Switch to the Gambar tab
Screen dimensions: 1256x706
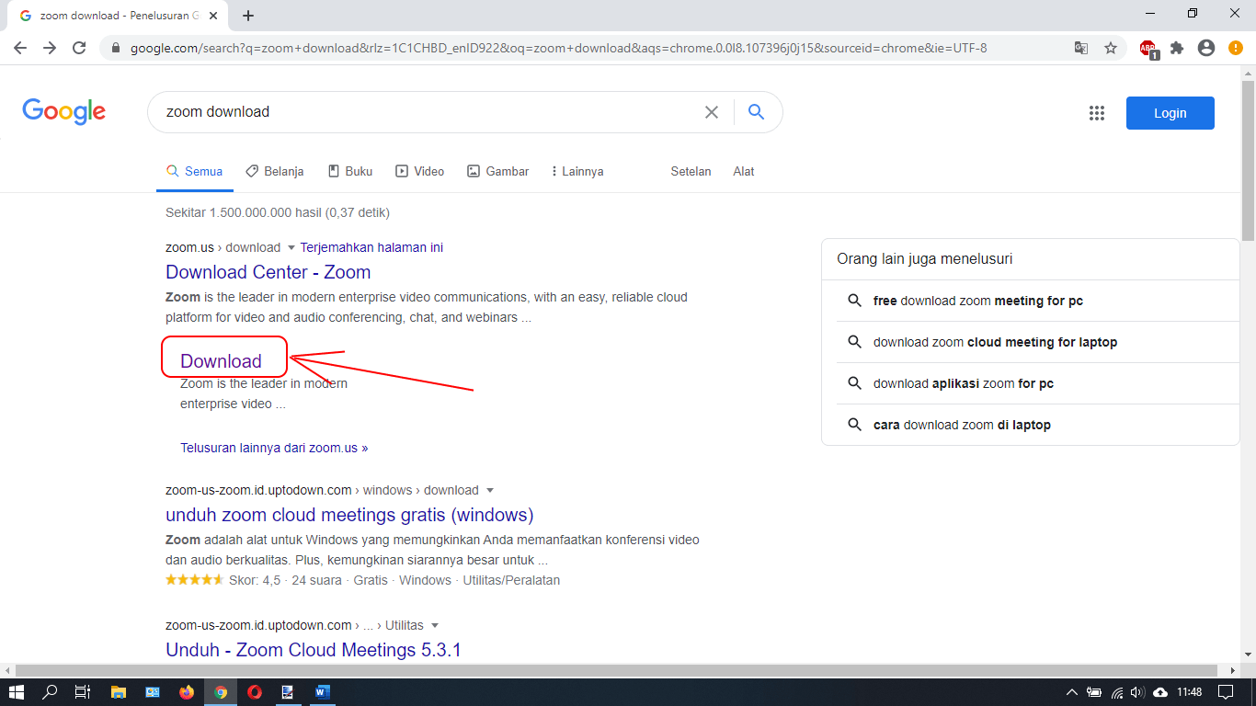click(497, 171)
